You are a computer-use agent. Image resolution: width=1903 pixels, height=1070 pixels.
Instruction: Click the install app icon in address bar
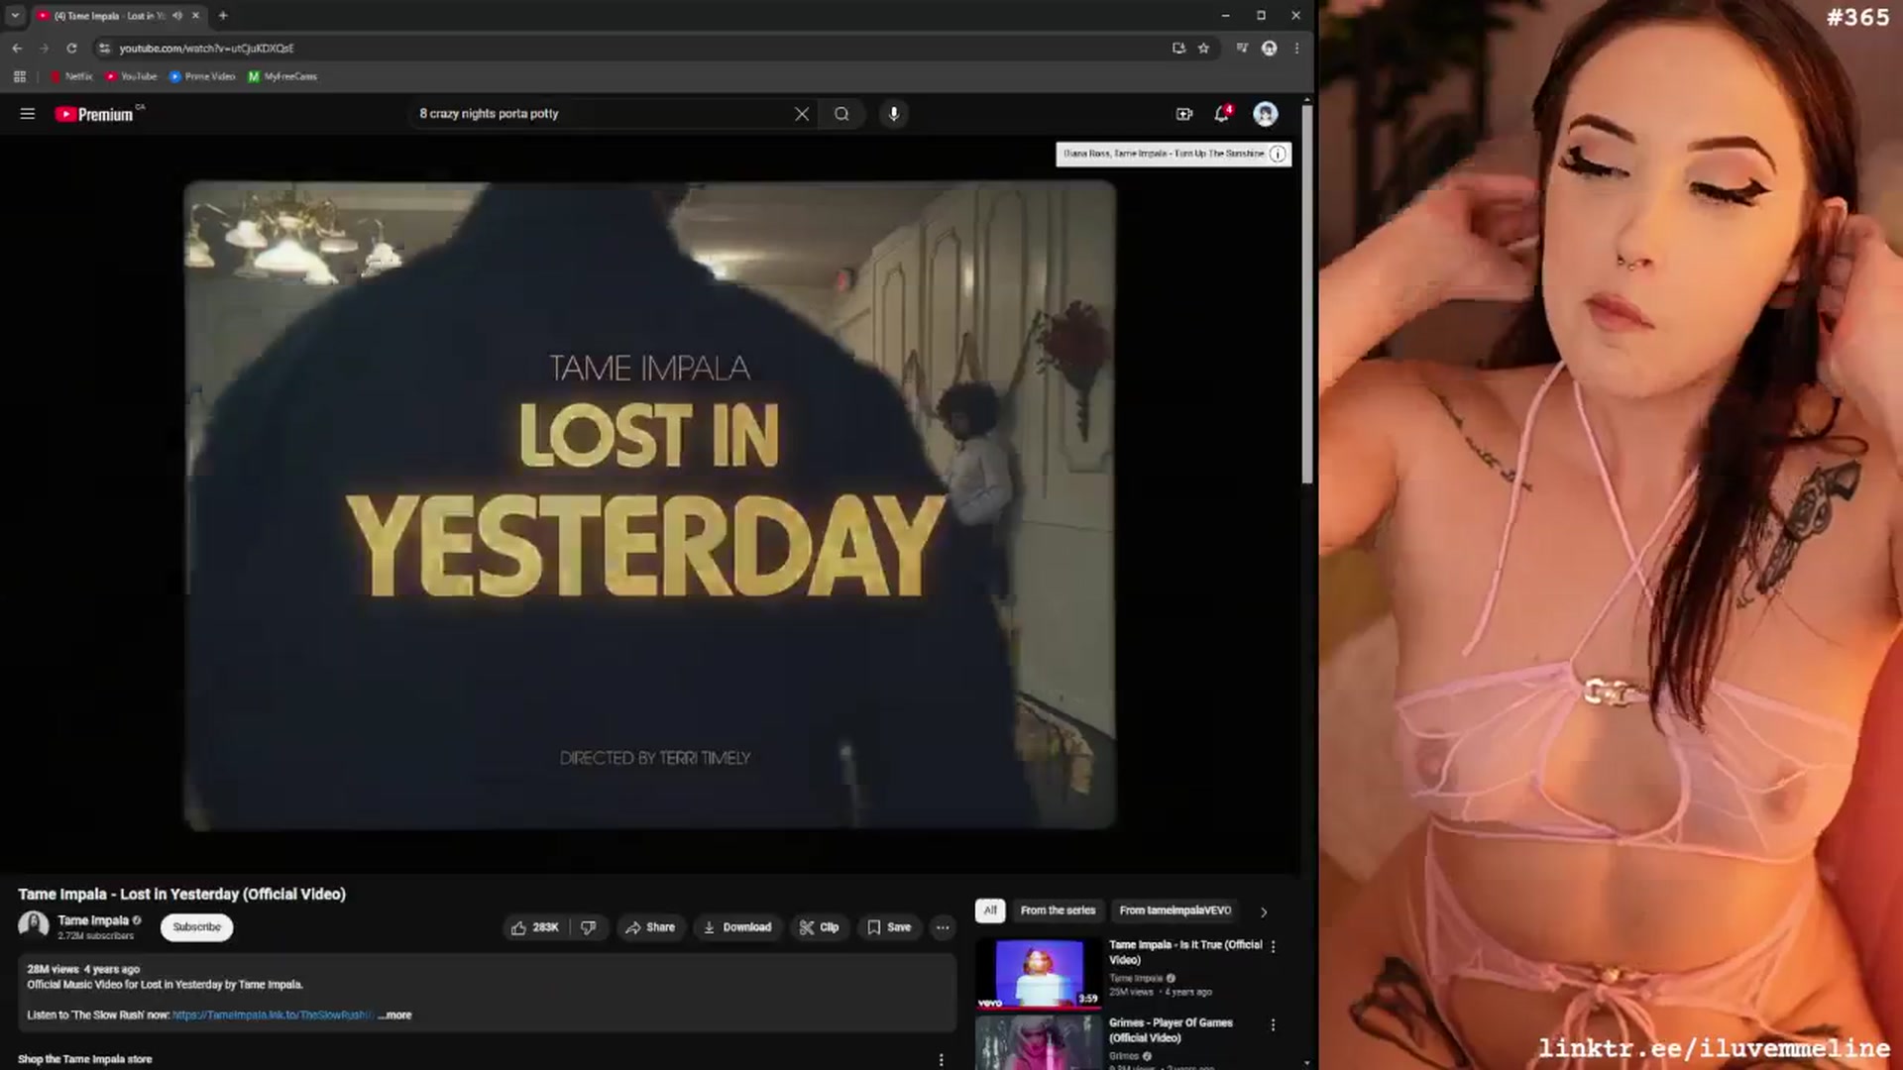pyautogui.click(x=1178, y=48)
